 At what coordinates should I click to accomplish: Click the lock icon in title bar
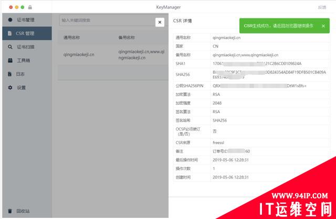click(x=30, y=7)
